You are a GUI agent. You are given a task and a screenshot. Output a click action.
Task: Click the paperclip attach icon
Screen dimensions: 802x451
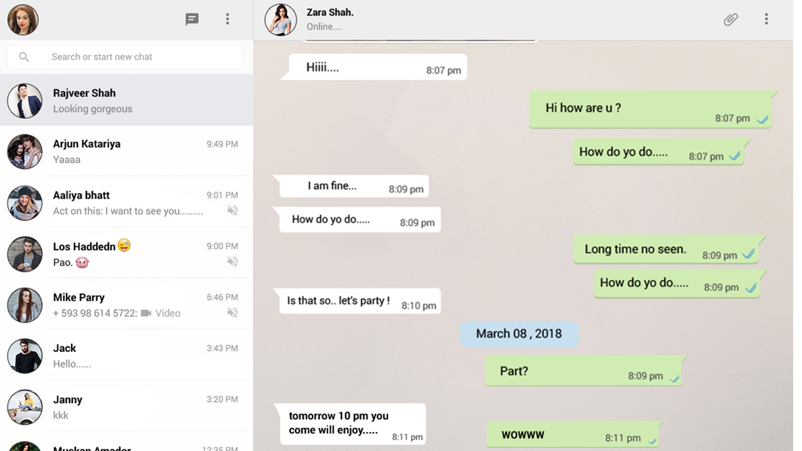click(731, 19)
